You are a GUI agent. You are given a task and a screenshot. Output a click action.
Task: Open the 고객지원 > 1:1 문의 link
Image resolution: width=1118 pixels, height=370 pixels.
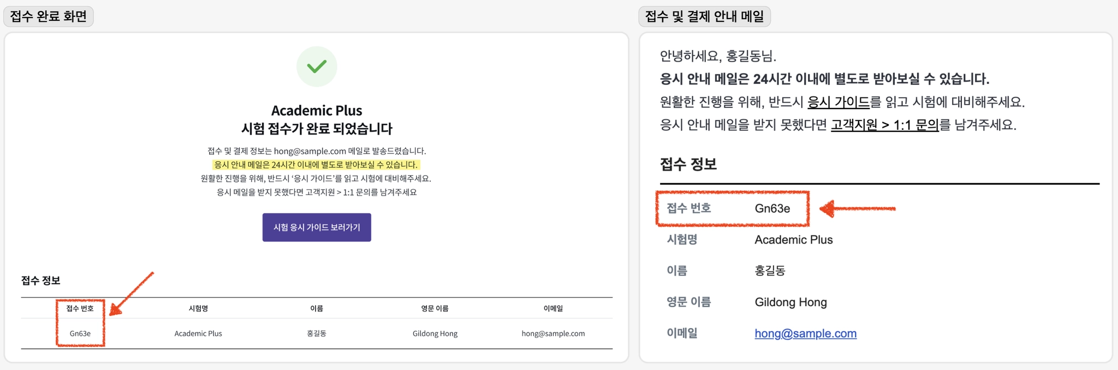tap(884, 125)
